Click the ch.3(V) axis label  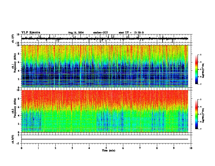[x=13, y=139]
